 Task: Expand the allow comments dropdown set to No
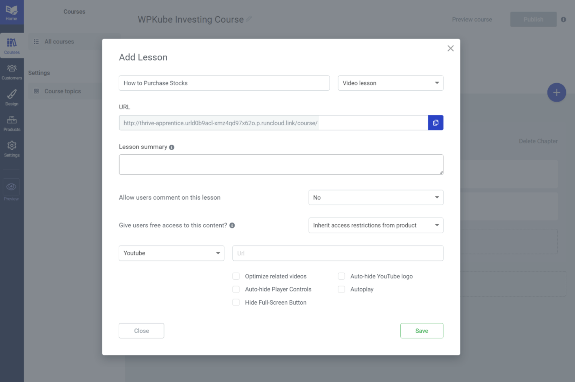coord(376,197)
